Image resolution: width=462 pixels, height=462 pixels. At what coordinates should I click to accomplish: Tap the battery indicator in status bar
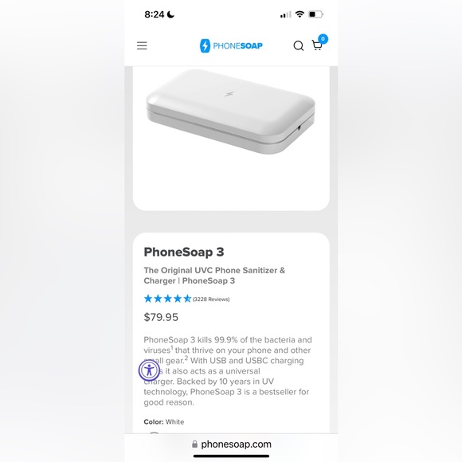[315, 14]
